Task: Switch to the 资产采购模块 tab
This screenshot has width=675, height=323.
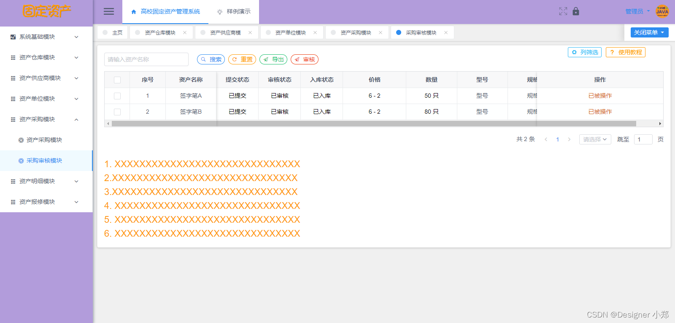Action: pyautogui.click(x=356, y=32)
